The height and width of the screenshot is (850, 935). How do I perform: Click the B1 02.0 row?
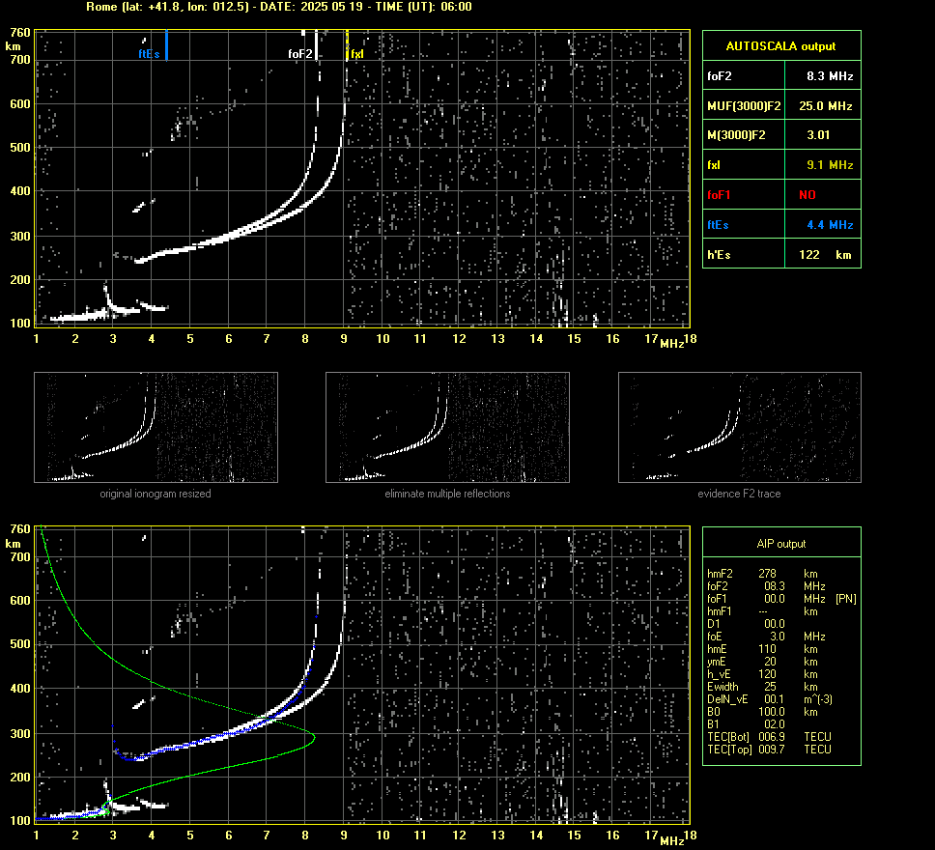point(746,724)
